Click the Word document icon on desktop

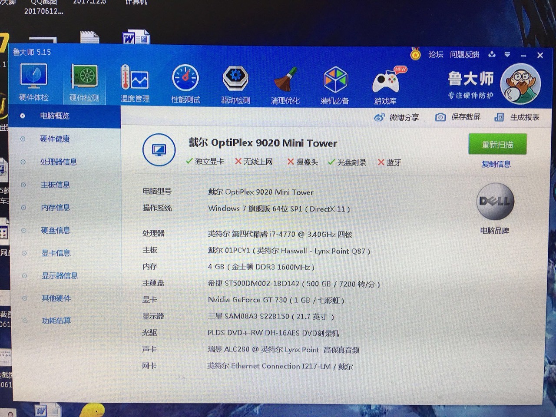[136, 38]
